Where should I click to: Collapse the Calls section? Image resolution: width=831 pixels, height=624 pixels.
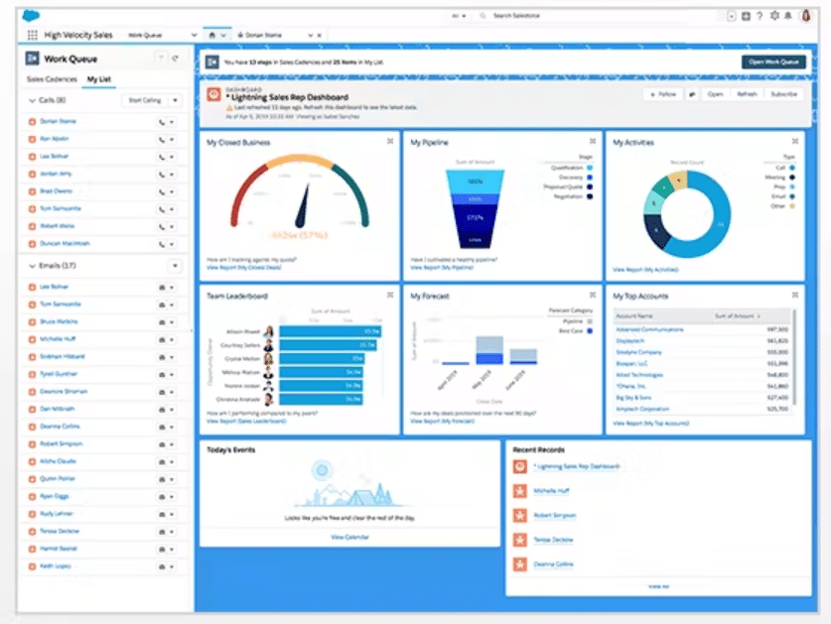pos(32,100)
